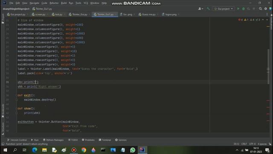Open the Structure tool window sidebar button
Image resolution: width=273 pixels, height=154 pixels.
click(3, 128)
